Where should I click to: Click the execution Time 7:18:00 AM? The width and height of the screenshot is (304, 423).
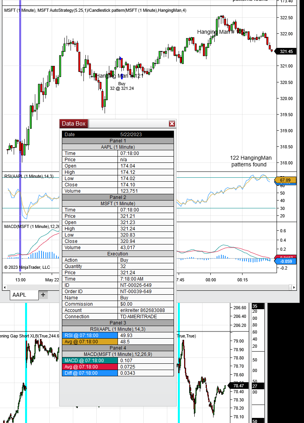tap(132, 279)
